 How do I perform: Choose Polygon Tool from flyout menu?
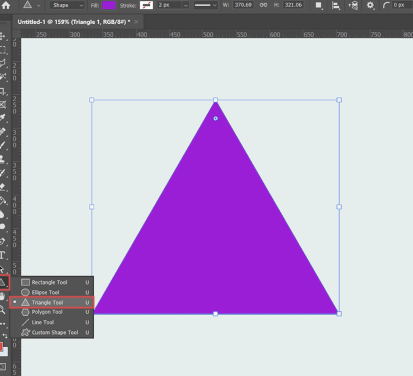47,312
